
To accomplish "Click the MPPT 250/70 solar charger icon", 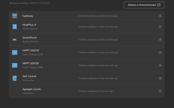I will (15, 52).
